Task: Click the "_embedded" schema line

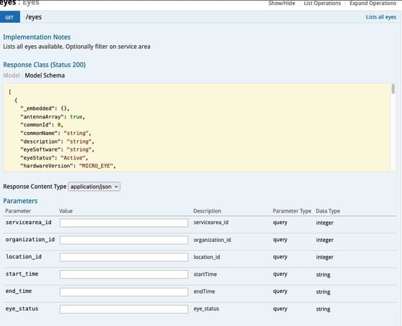Action: [45, 108]
